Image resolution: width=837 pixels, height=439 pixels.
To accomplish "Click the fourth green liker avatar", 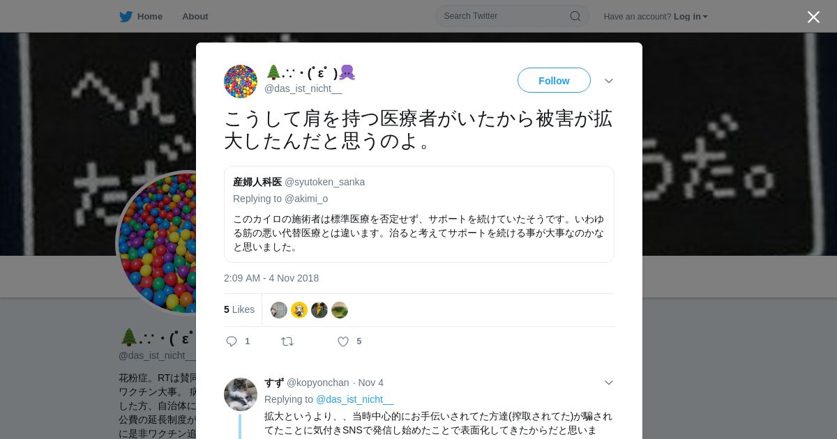I will (340, 310).
